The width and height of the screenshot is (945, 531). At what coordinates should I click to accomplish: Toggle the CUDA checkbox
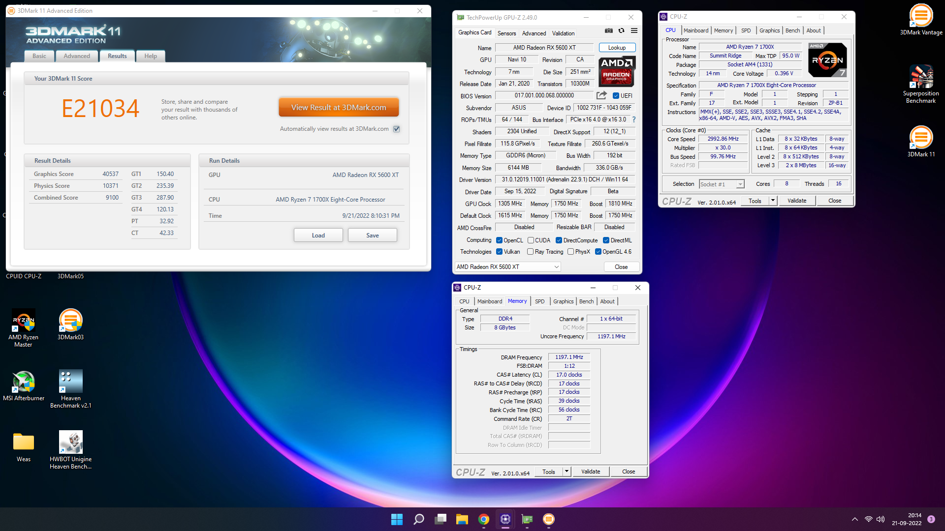pos(531,240)
